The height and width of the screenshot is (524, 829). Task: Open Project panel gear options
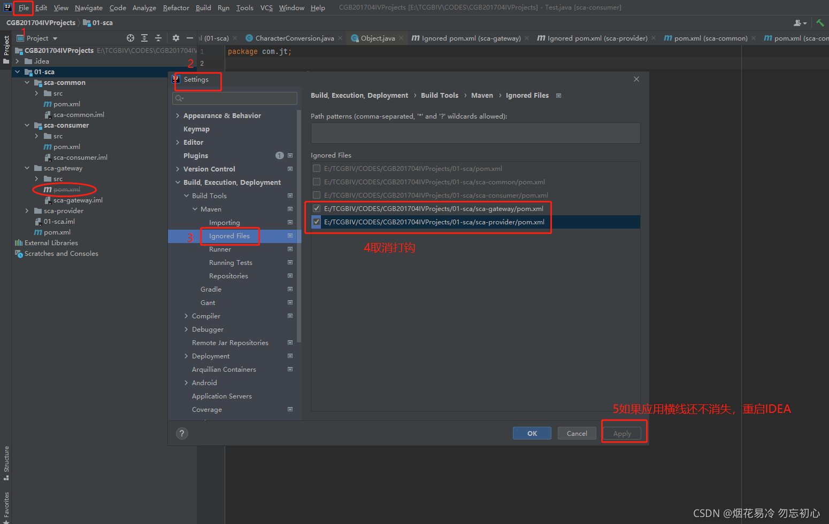pyautogui.click(x=176, y=38)
